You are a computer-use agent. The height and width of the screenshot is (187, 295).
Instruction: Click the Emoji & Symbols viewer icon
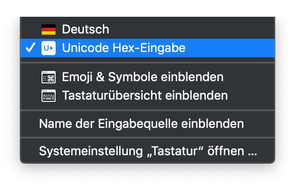[49, 77]
